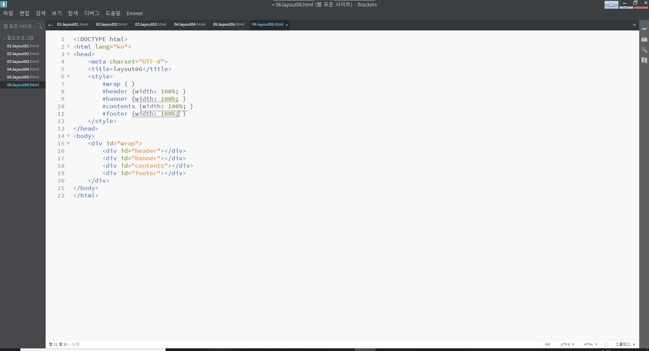Collapse the style tag fold on line 6
Viewport: 649px width, 351px height.
pos(68,76)
